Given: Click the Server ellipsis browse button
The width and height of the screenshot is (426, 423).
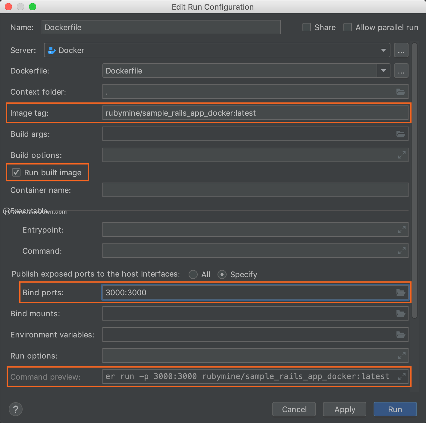Looking at the screenshot, I should point(401,50).
